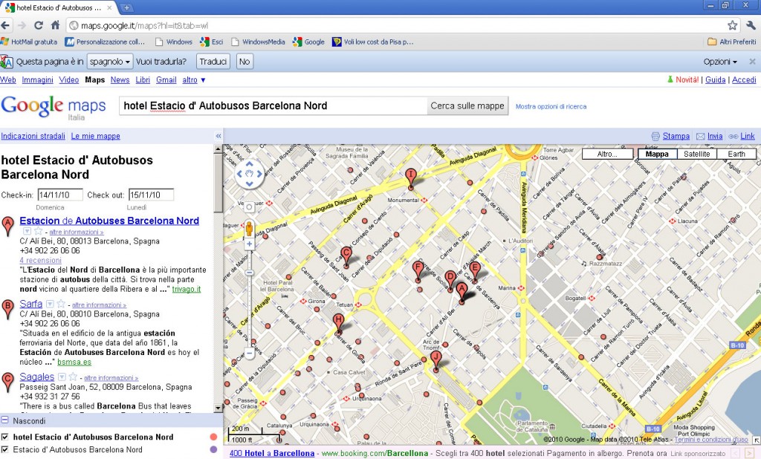Screen dimensions: 761x459
Task: Open the Opzioni dropdown in translate bar
Action: click(x=720, y=62)
